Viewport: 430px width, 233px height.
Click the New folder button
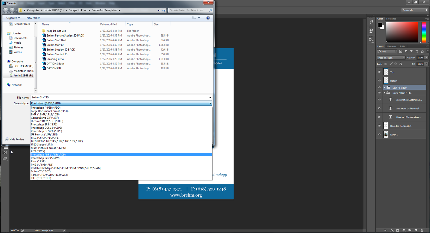33,18
